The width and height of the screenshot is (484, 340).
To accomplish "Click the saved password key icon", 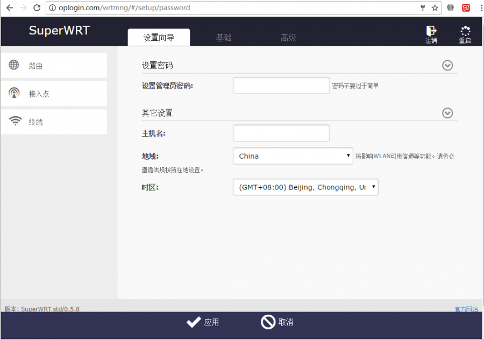I will [x=423, y=8].
